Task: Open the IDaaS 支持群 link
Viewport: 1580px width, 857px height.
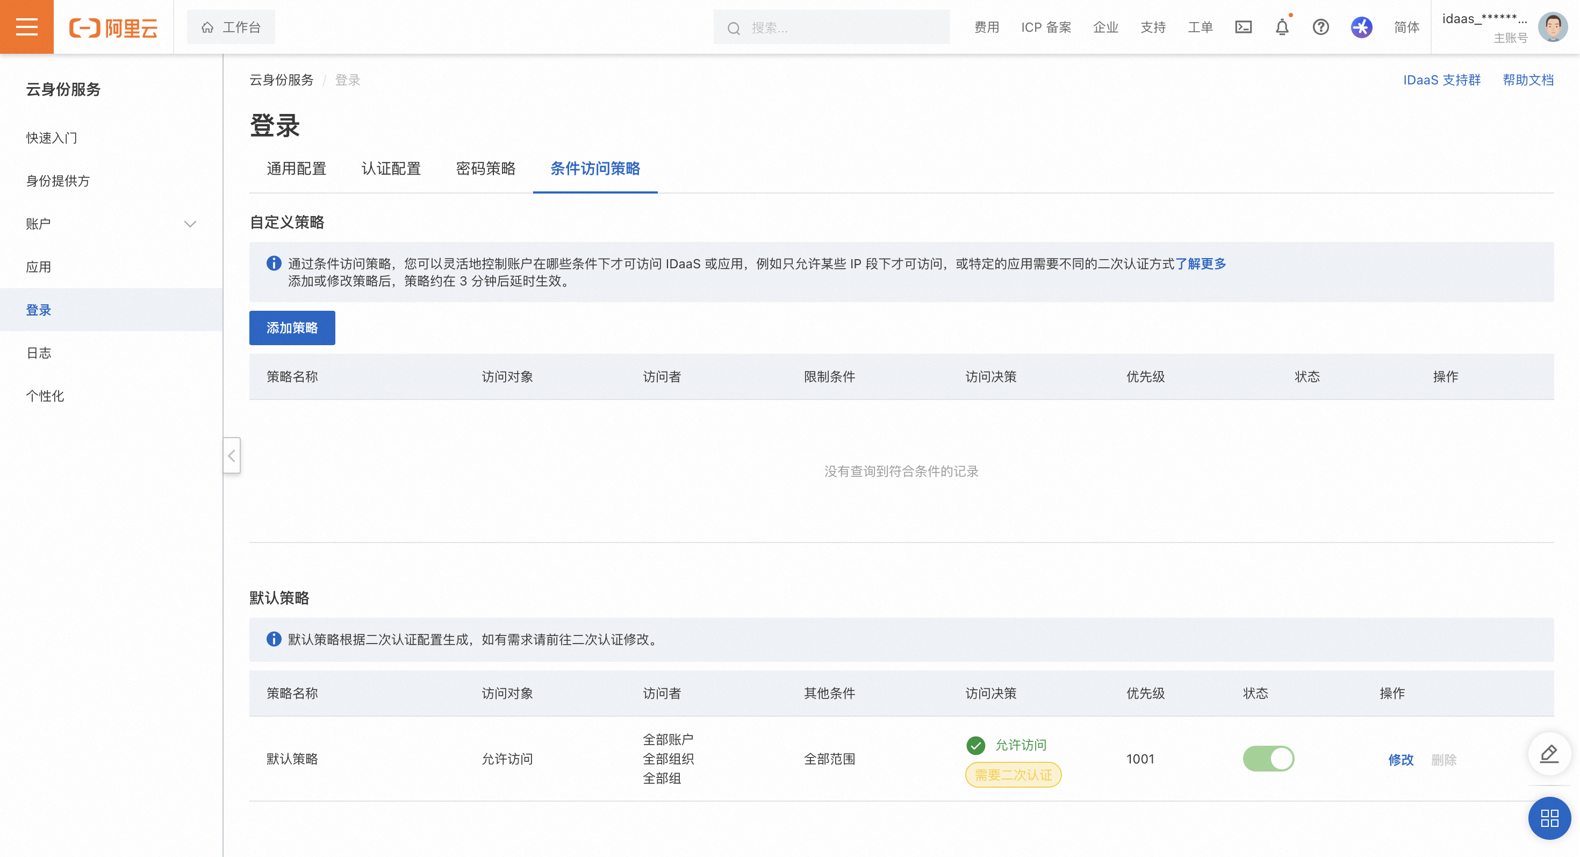Action: coord(1442,80)
